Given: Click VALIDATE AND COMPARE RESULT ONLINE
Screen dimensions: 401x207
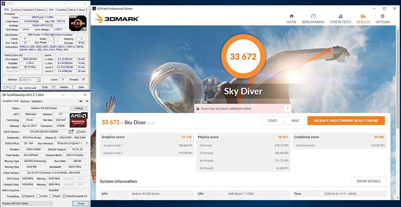Looking at the screenshot, I should click(x=346, y=121).
